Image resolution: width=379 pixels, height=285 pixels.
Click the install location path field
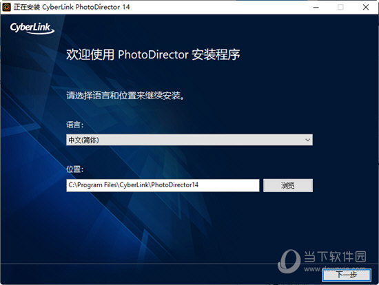(163, 185)
